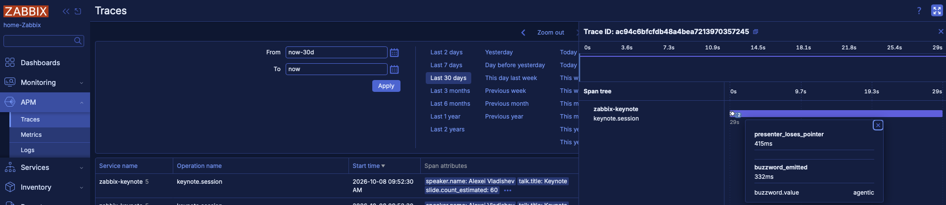The height and width of the screenshot is (205, 946).
Task: Click zabbix-keynote row in Span tree
Action: (616, 109)
